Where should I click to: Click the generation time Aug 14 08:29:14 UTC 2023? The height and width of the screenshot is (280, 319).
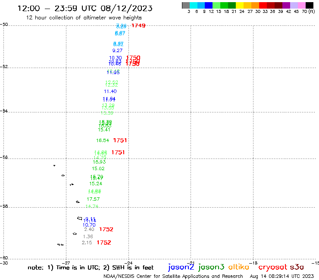(x=282, y=277)
